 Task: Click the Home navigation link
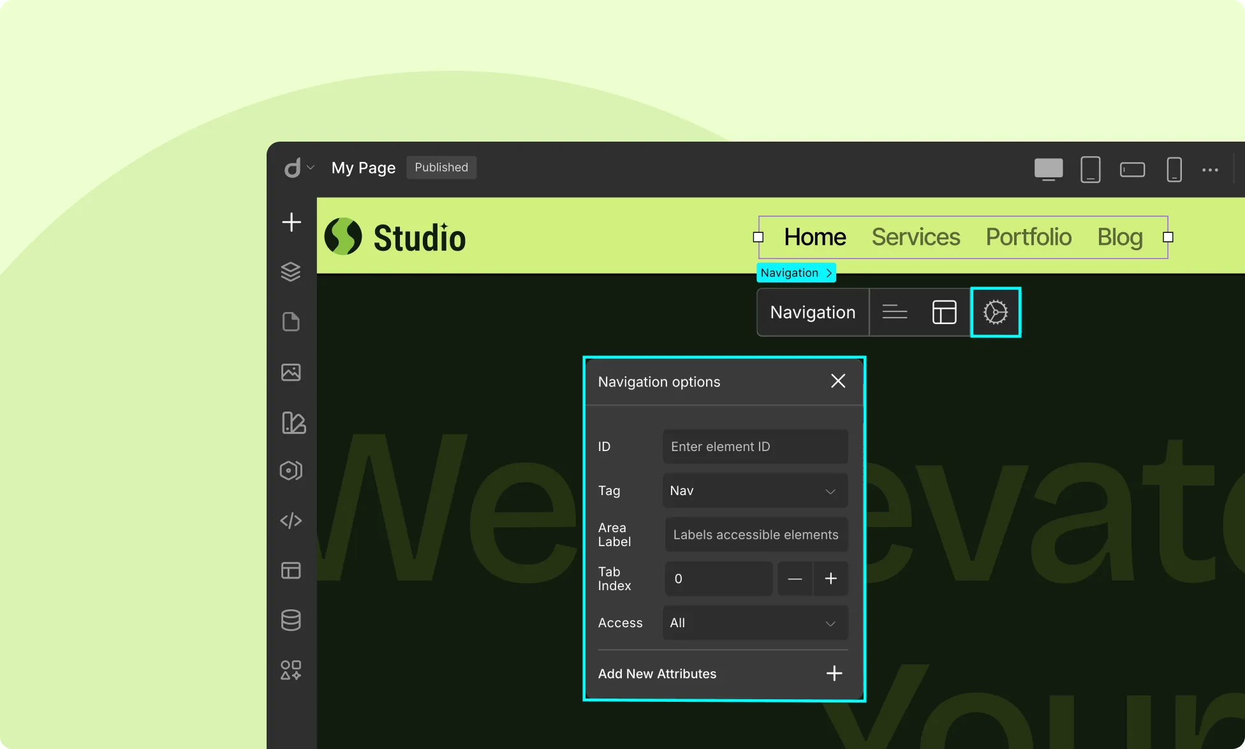[x=815, y=237]
